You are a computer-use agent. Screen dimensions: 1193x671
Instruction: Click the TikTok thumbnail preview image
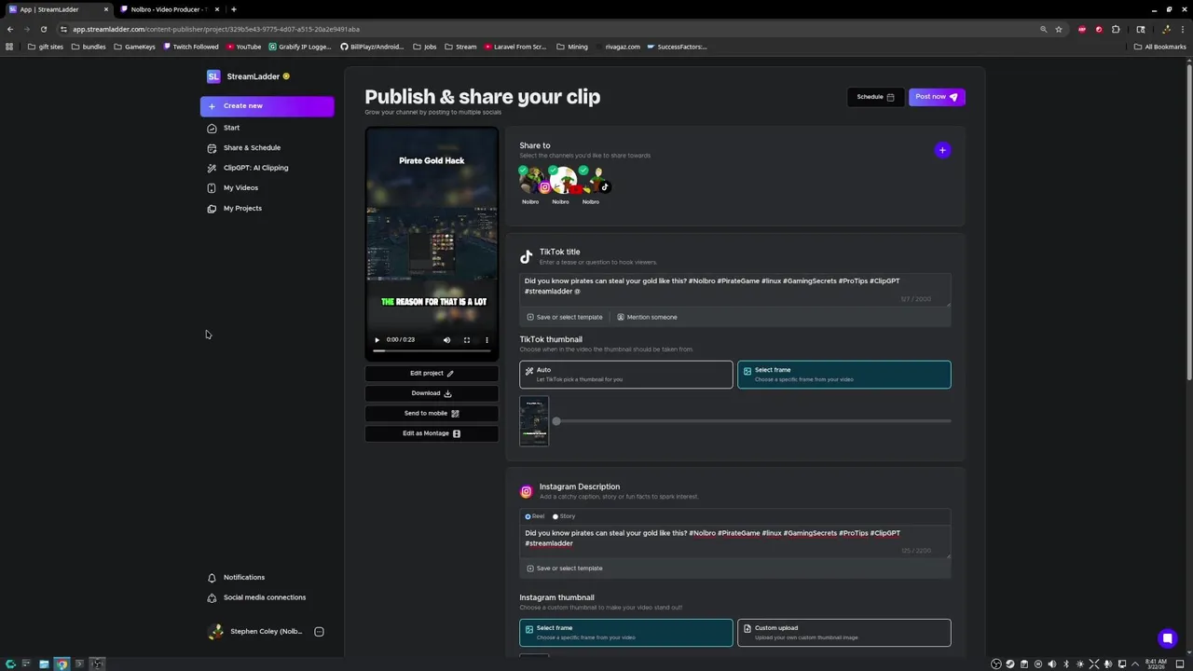point(534,421)
